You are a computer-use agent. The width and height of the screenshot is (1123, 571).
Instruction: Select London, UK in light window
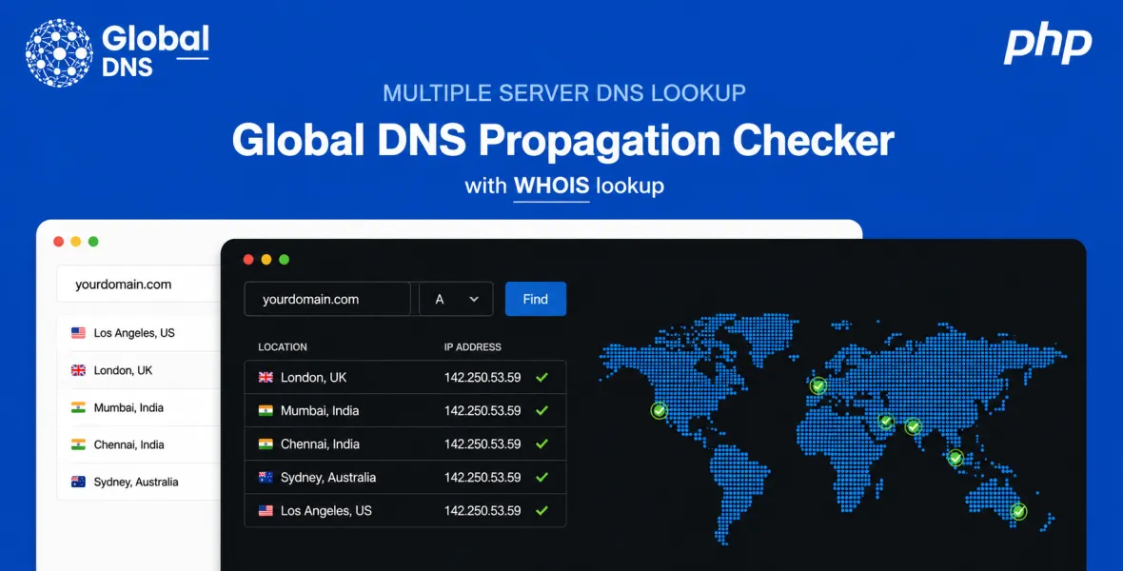click(123, 369)
